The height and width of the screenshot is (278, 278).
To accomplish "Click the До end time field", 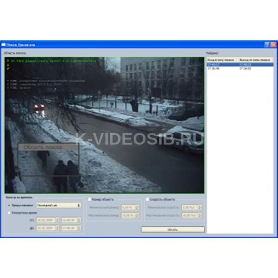I will point(69,227).
